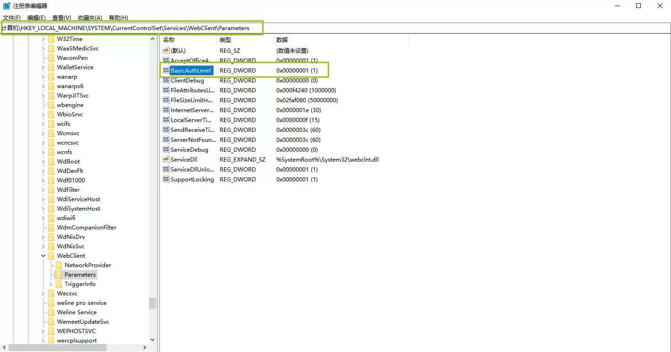Expand the WdiServiceHost tree node
The height and width of the screenshot is (352, 671).
[x=43, y=199]
